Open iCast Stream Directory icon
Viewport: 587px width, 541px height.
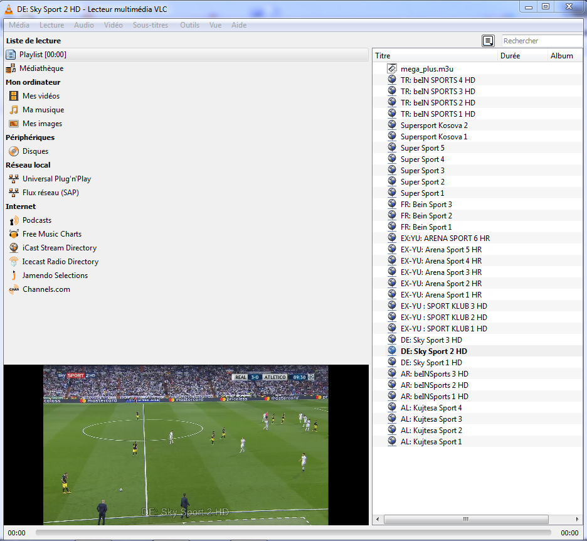click(14, 248)
